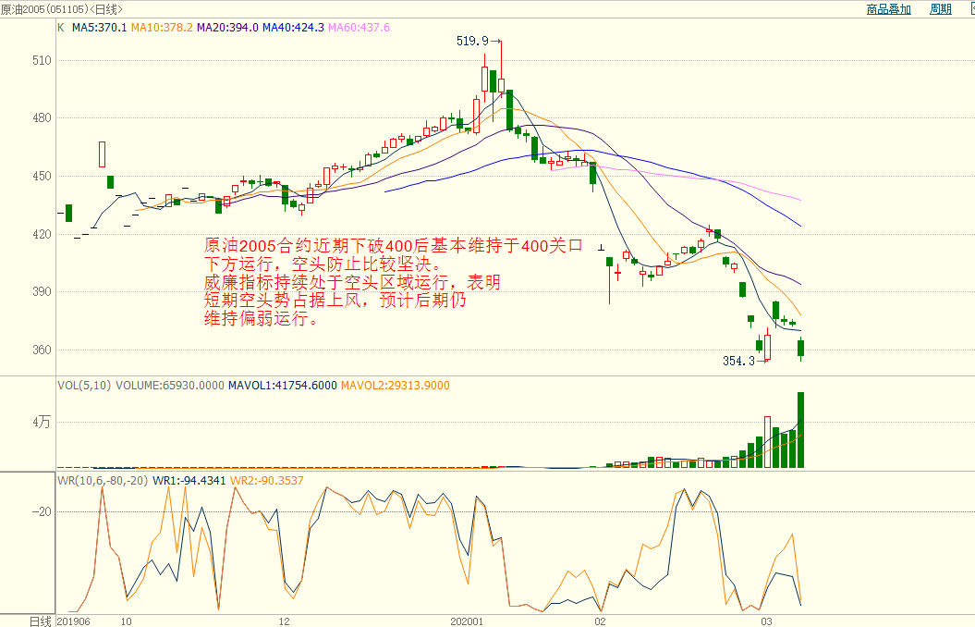Select the pink MA60:437.6 label

point(359,28)
